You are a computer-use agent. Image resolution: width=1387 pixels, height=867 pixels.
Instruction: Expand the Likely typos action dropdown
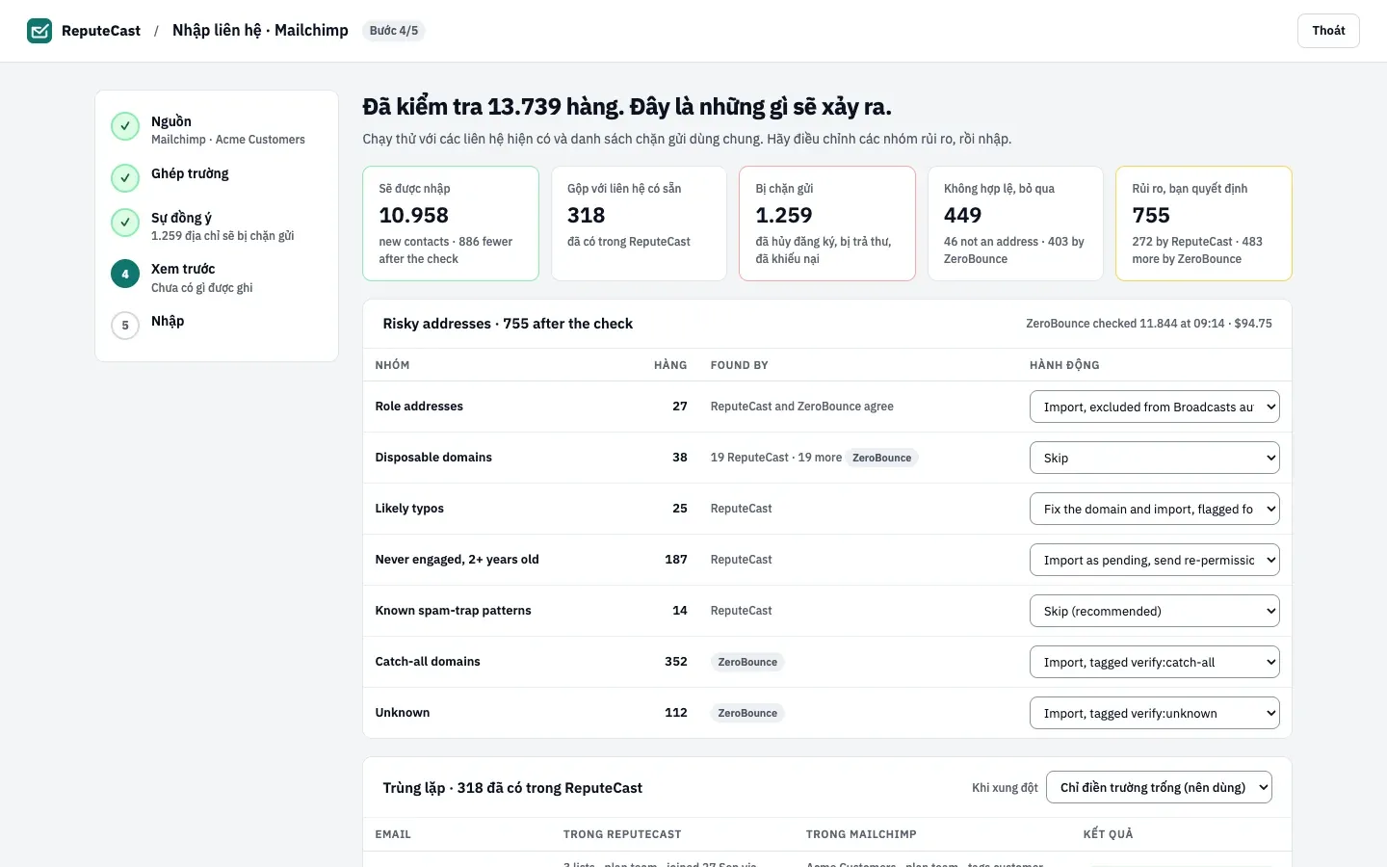(x=1155, y=509)
